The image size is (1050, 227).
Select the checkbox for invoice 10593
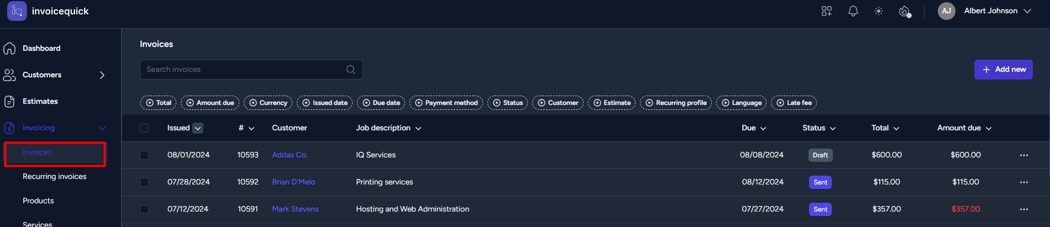[x=144, y=155]
